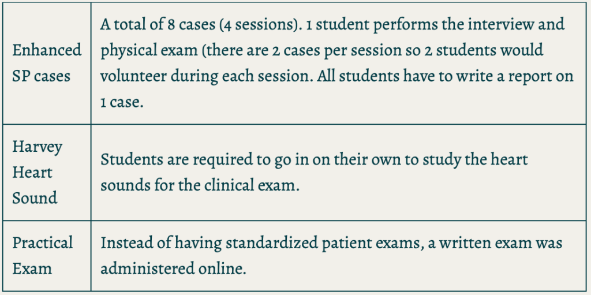The image size is (591, 295).
Task: Click the line "sounds for the clinical exam."
Action: pos(200,186)
